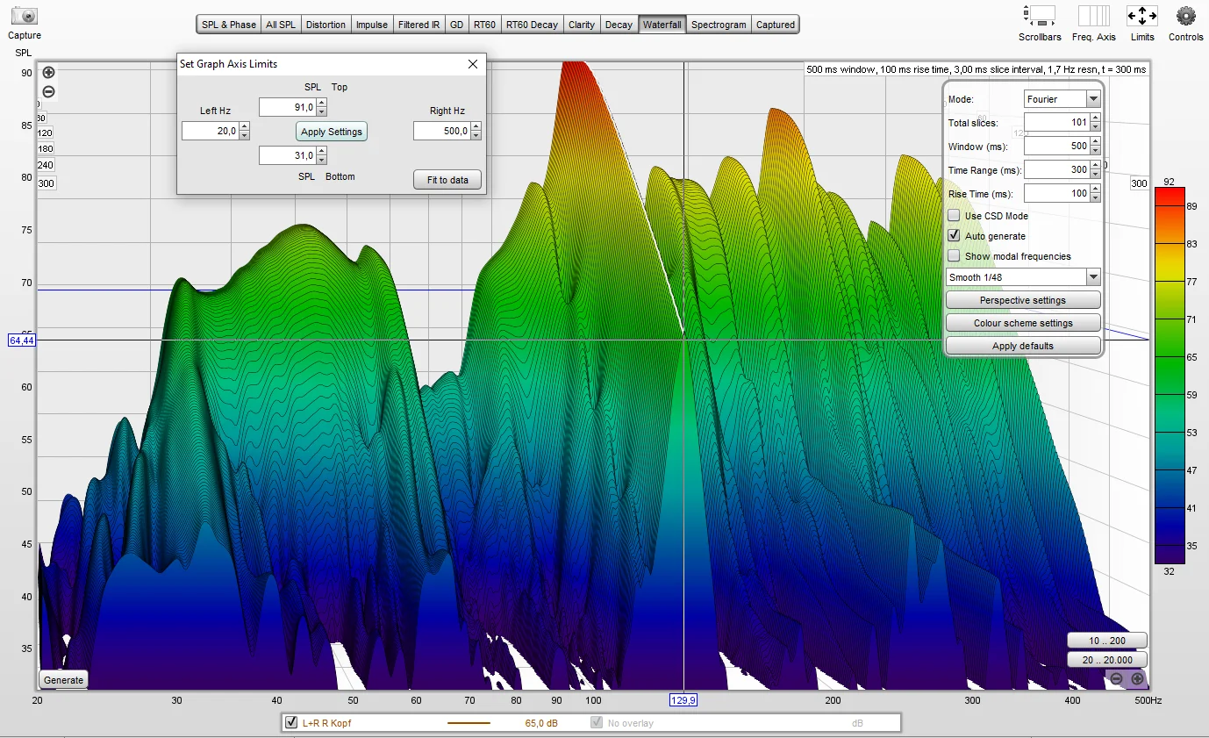Zoom in with the top-left plus magnifier
This screenshot has width=1209, height=738.
click(49, 73)
